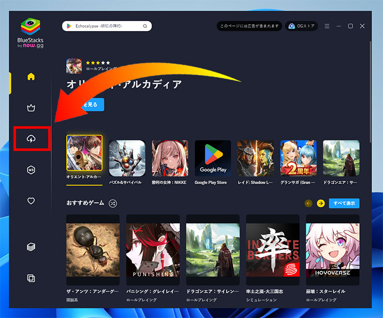The width and height of the screenshot is (383, 318).
Task: Open the overlapping-squares multi-window icon
Action: tap(31, 278)
